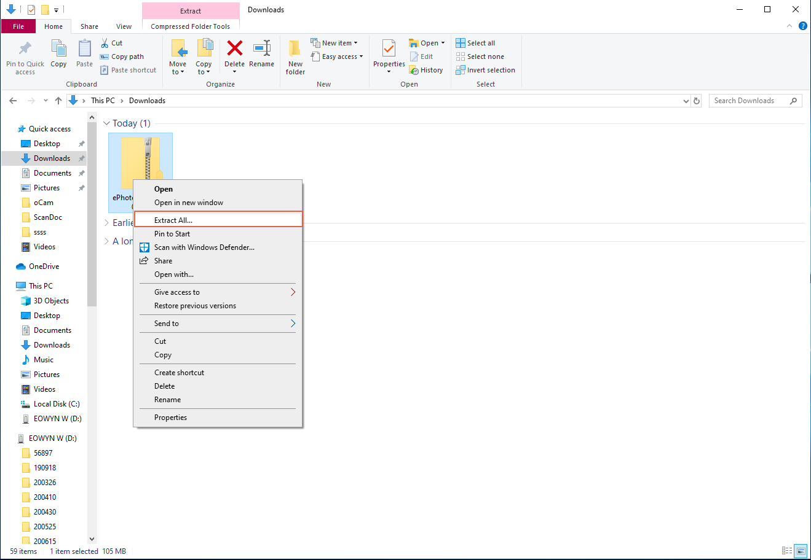Switch to large icons view

pos(800,551)
